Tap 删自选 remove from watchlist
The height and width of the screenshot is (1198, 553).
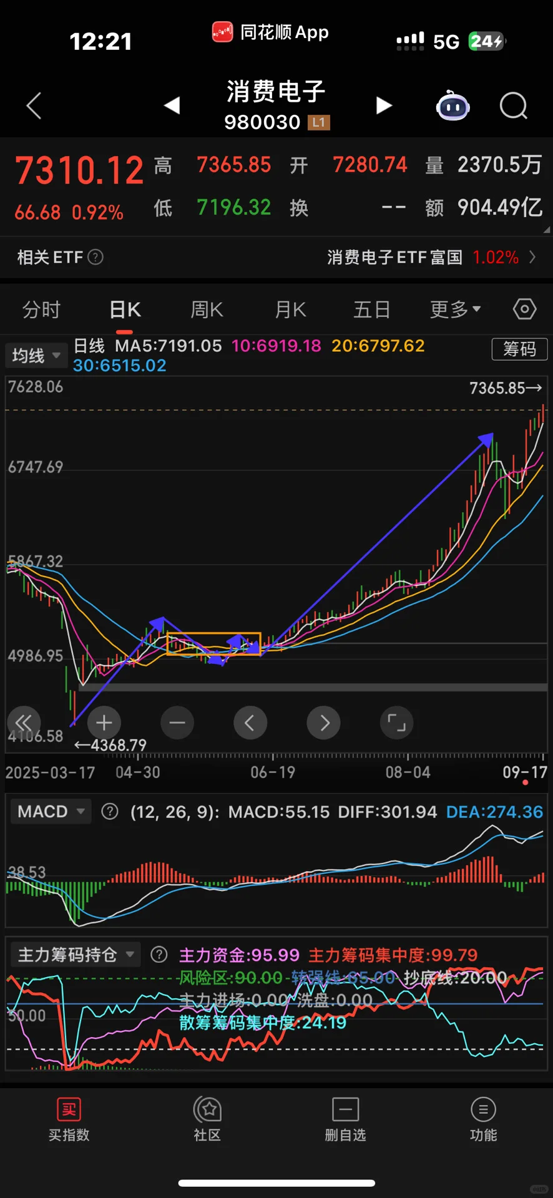click(345, 1119)
